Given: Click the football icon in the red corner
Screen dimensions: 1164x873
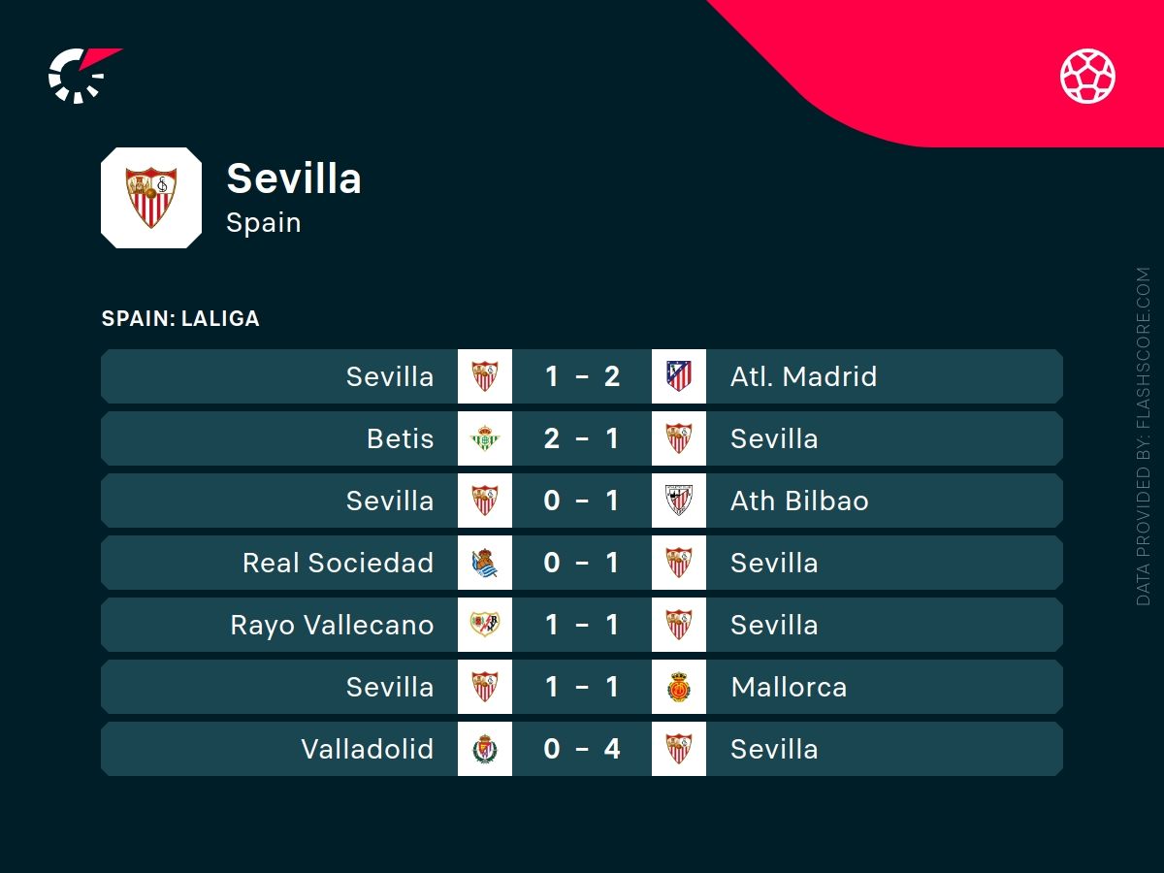Looking at the screenshot, I should tap(1087, 76).
